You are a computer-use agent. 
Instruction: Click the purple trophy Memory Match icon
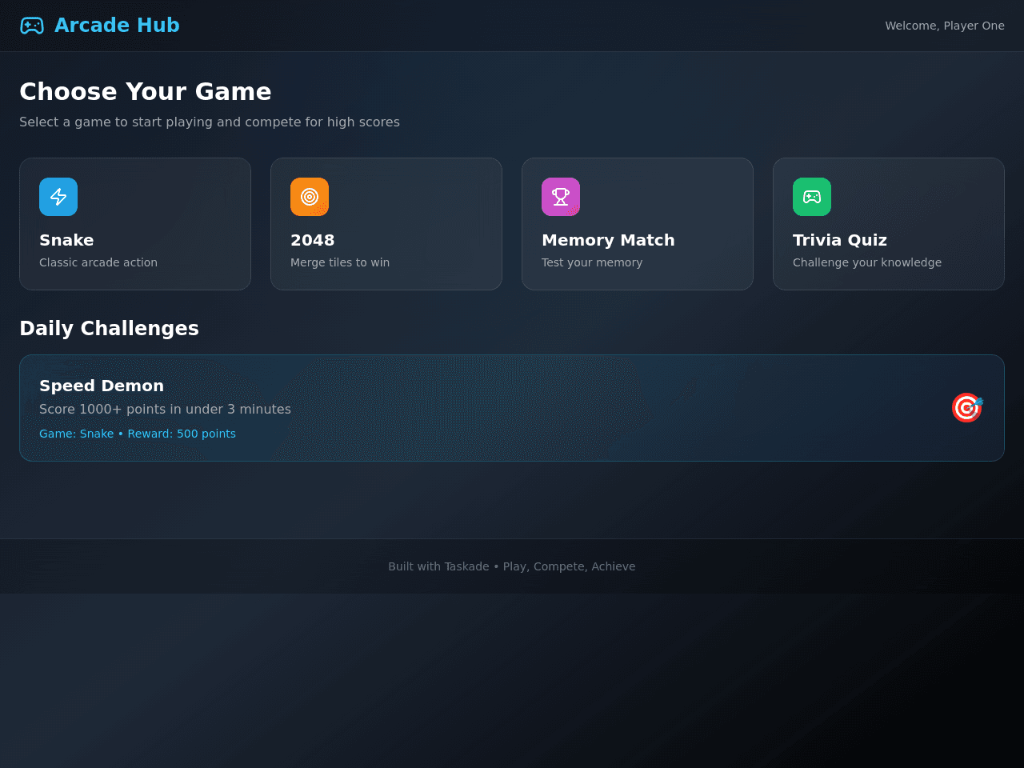coord(561,197)
